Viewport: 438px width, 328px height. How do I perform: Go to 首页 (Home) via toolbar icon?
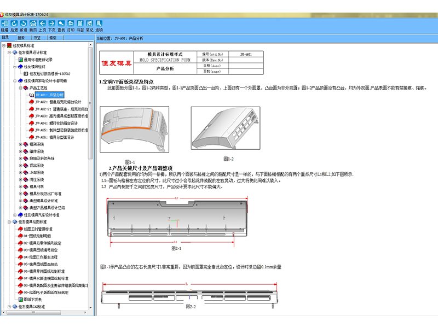tap(33, 24)
